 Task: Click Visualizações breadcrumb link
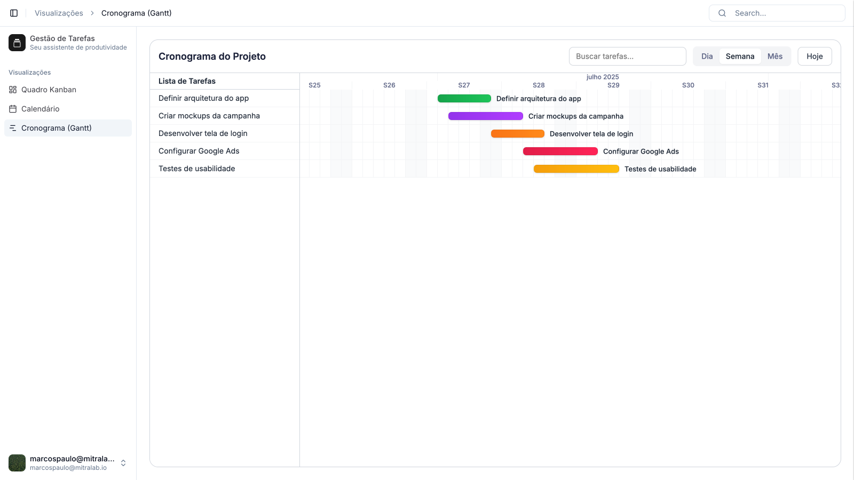click(59, 13)
